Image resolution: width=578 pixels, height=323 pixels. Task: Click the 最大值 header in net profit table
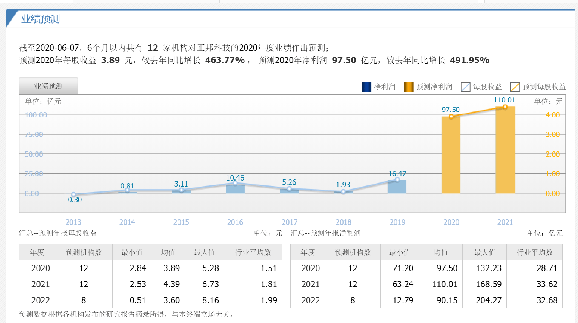click(x=484, y=252)
